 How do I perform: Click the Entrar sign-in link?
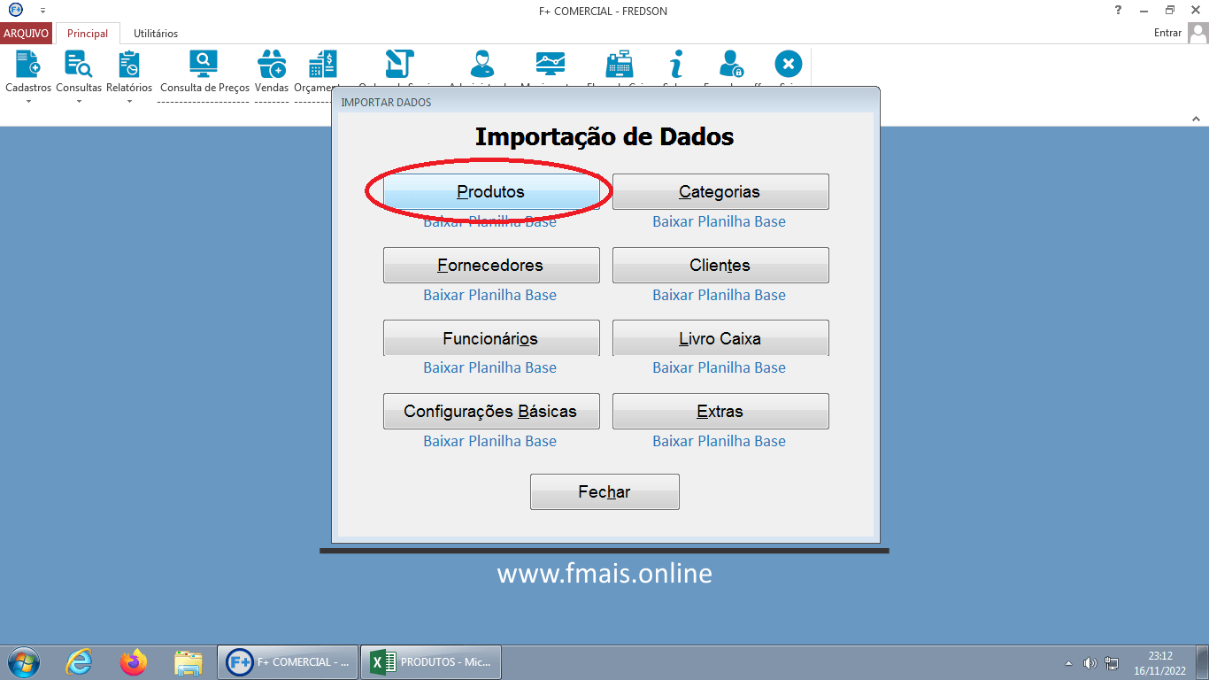1167,33
